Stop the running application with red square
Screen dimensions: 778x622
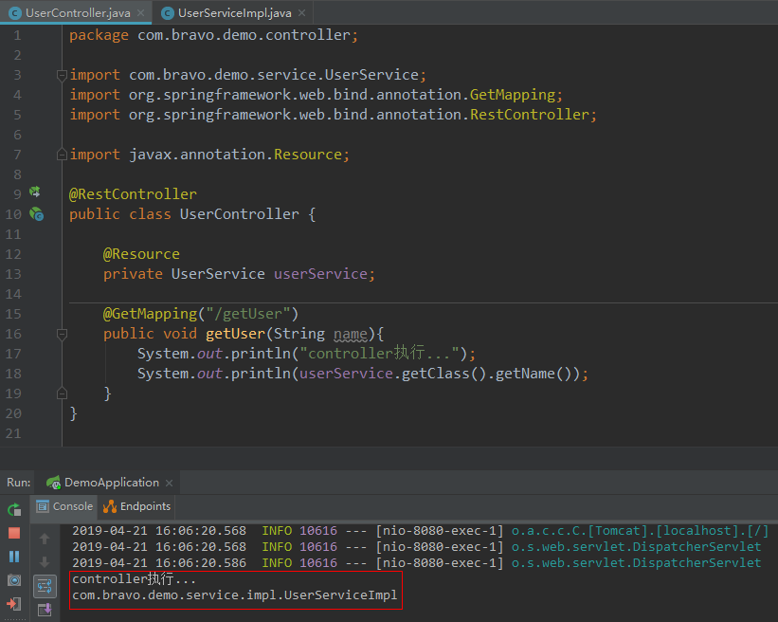click(14, 533)
